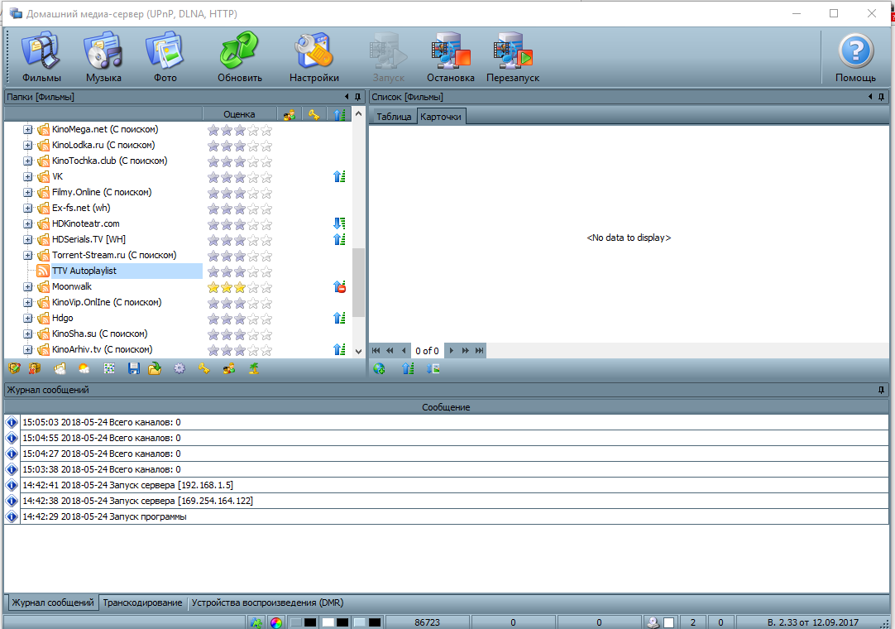
Task: Click the palm tree icon in folder toolbar
Action: pyautogui.click(x=255, y=369)
